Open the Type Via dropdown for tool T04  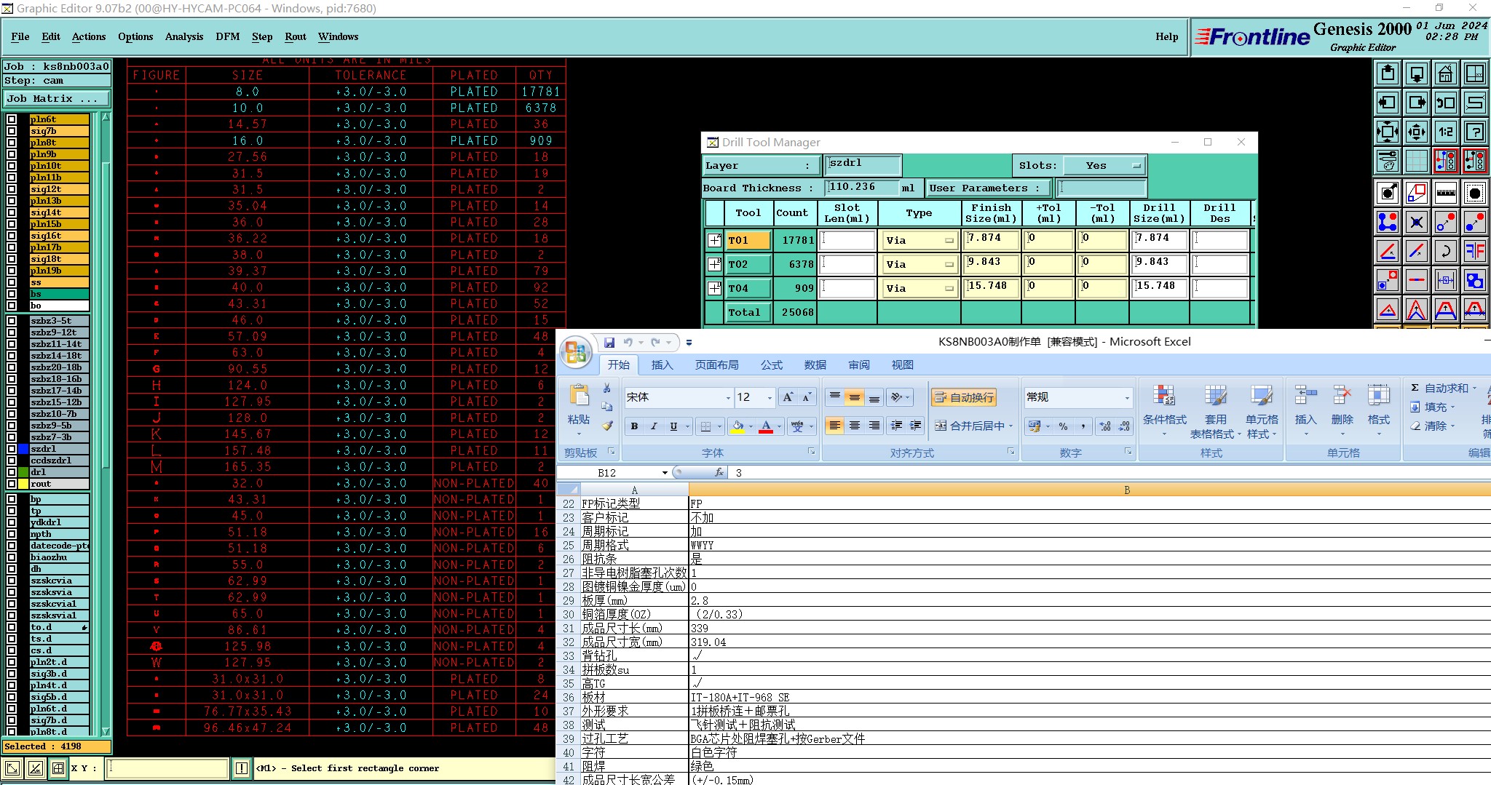919,288
